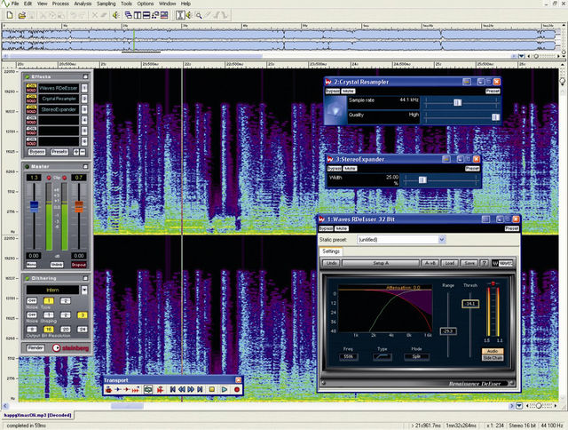Toggle ON for StereoExpander effect slot
This screenshot has height=430, width=568.
(32, 107)
